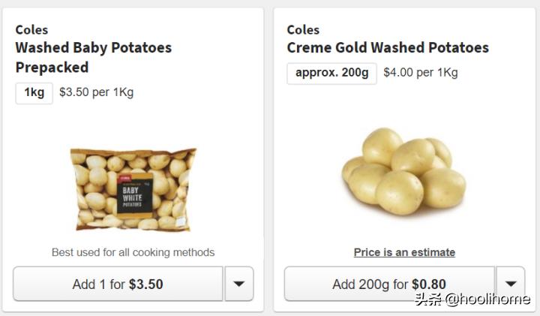540x316 pixels.
Task: Open the Price is an estimate link
Action: pos(404,252)
